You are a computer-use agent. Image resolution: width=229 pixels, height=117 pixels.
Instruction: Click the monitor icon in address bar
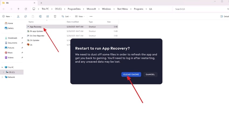click(x=34, y=9)
